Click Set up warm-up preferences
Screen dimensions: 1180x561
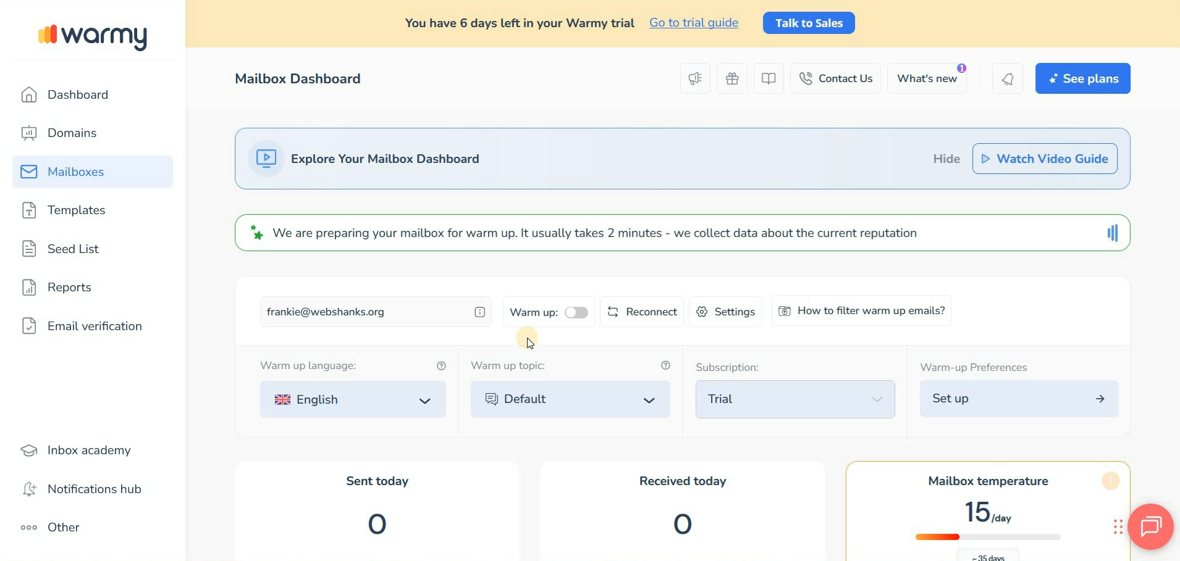tap(1019, 399)
